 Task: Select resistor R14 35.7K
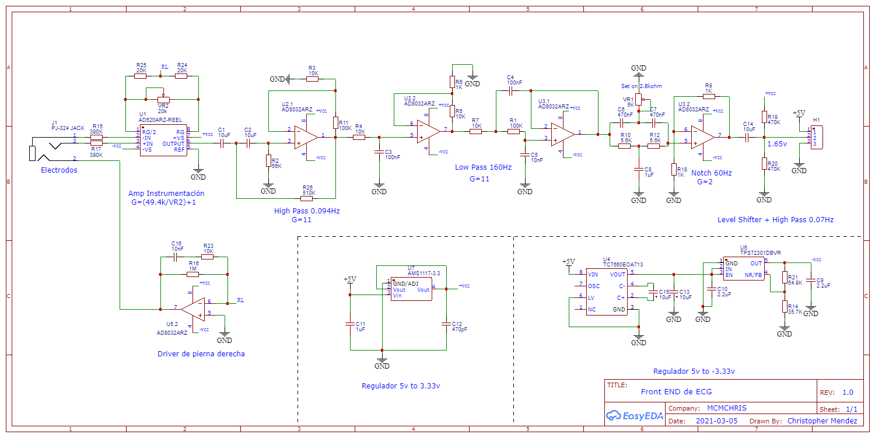785,307
